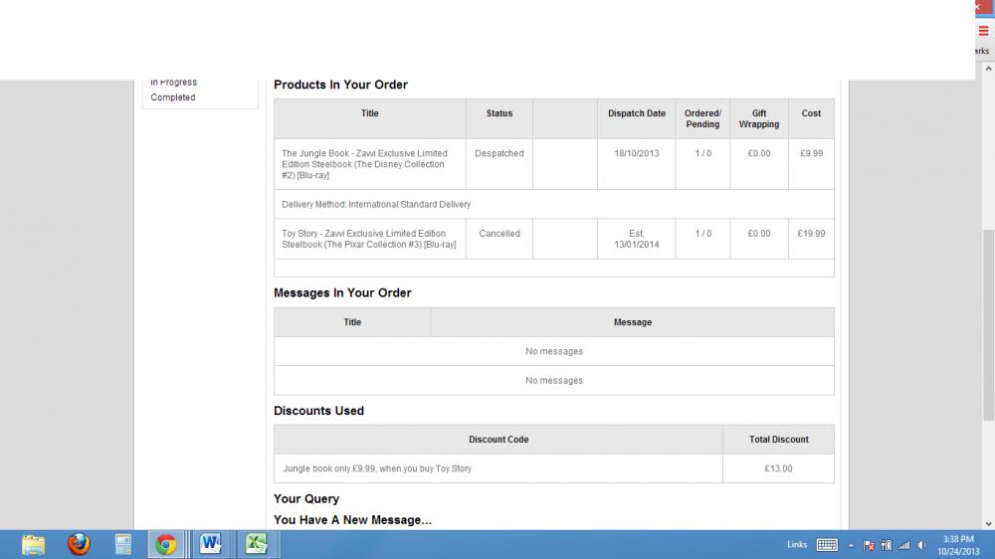Screen dimensions: 995x559
Task: Click the Toy Story Steelbook product title
Action: tap(369, 239)
